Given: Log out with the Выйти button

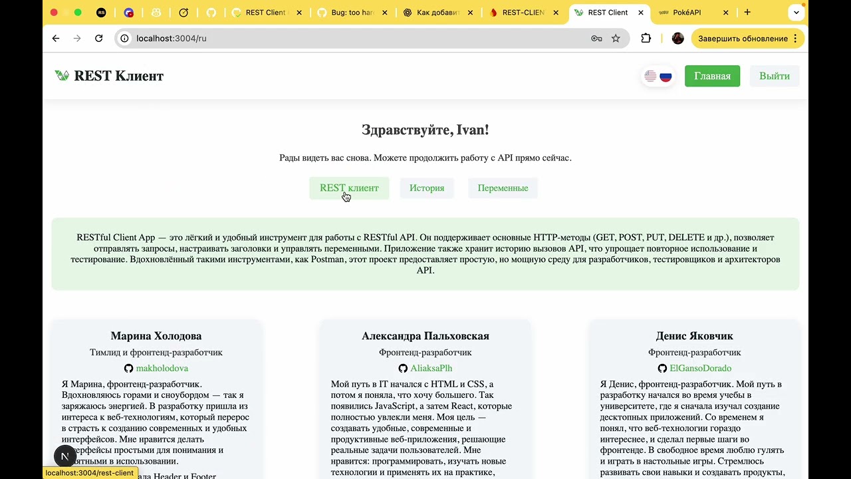Looking at the screenshot, I should [775, 76].
